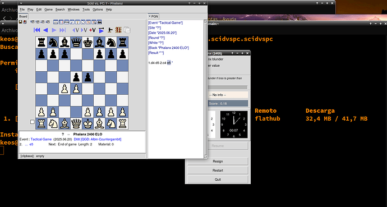Step forward one move with the right arrow
387x207 pixels.
point(54,30)
